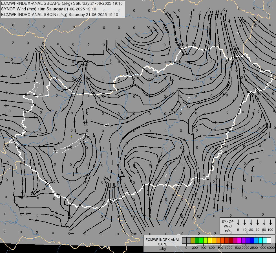
Task: Click the 200 tick label on CAPE scale
Action: click(195, 248)
